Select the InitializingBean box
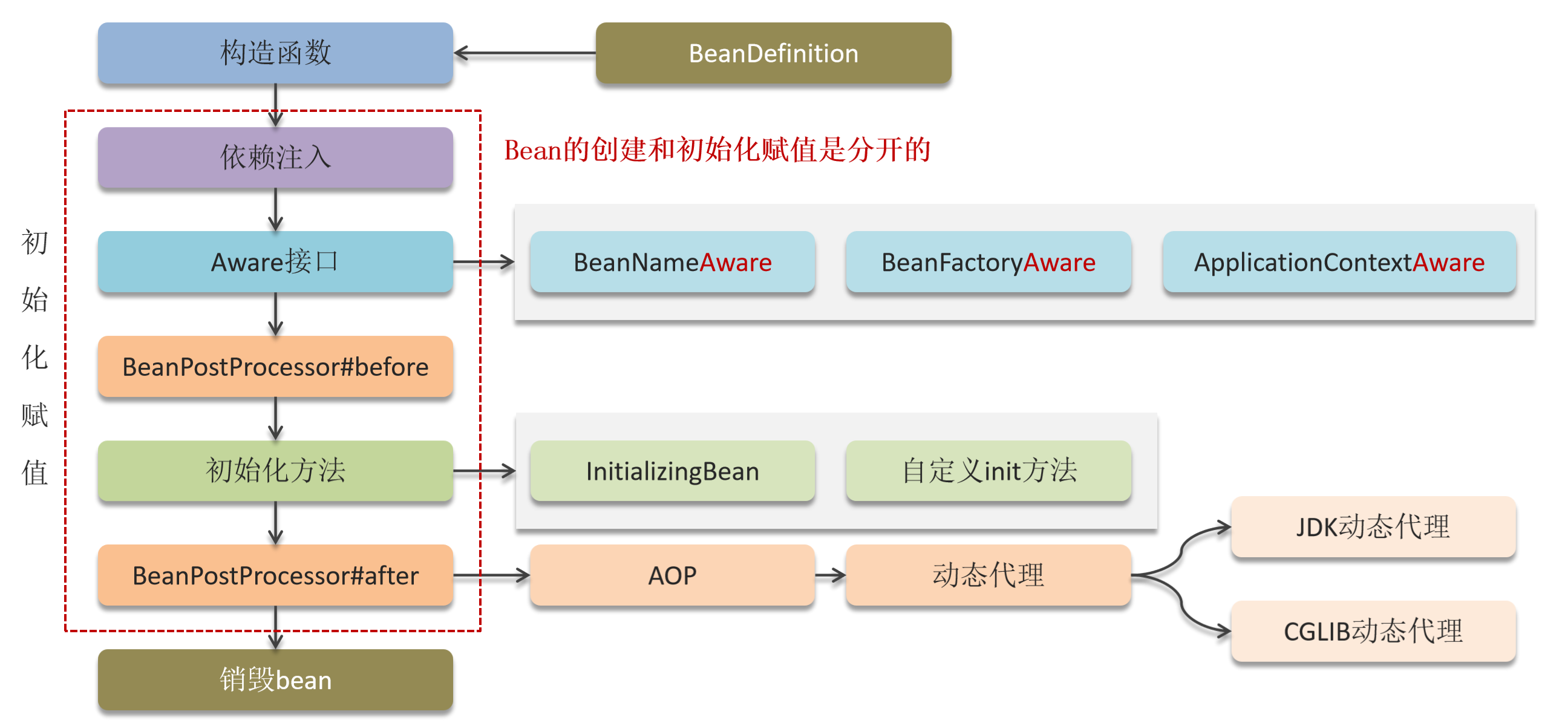Image resolution: width=1562 pixels, height=726 pixels. point(673,471)
